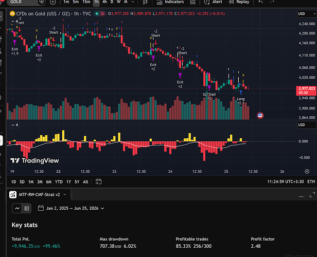Screen dimensions: 317x257
Task: Open the indicator templates grid icon
Action: (192, 2)
